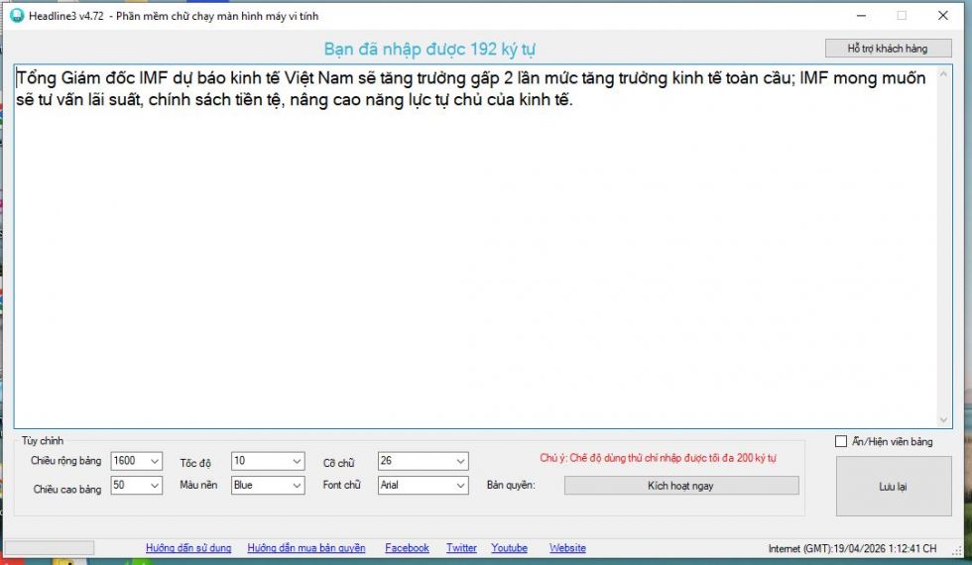Click the Lưu lại save button
This screenshot has height=565, width=972.
(893, 487)
